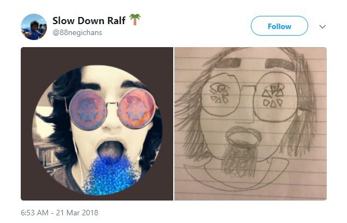Click the Follow button
The height and width of the screenshot is (223, 347).
279,26
